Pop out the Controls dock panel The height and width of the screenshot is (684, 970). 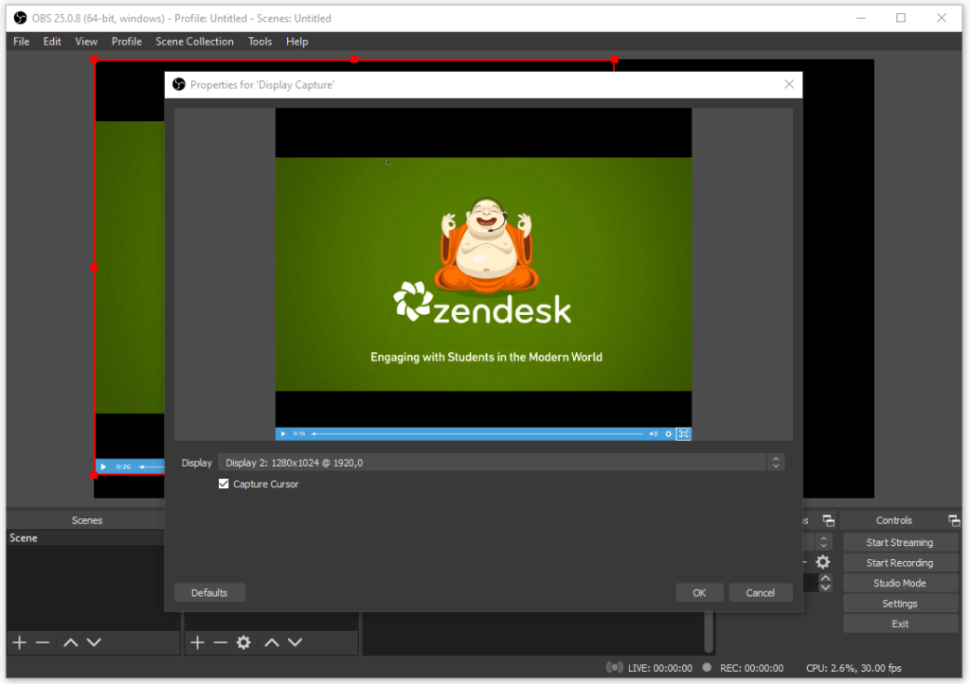954,520
